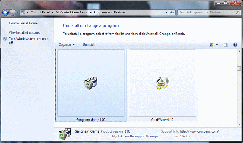The image size is (243, 143).
Task: Click the help link mailto:support@compa...
Action: (x=143, y=136)
